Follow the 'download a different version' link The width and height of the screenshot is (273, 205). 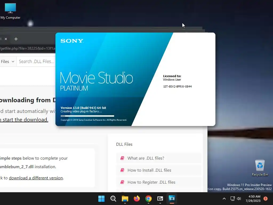pos(36,178)
